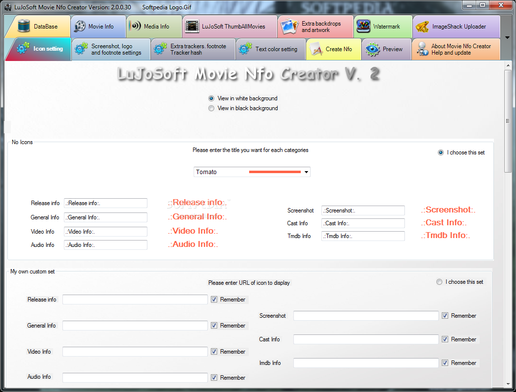Click the Media Info speaker icon

tap(135, 26)
